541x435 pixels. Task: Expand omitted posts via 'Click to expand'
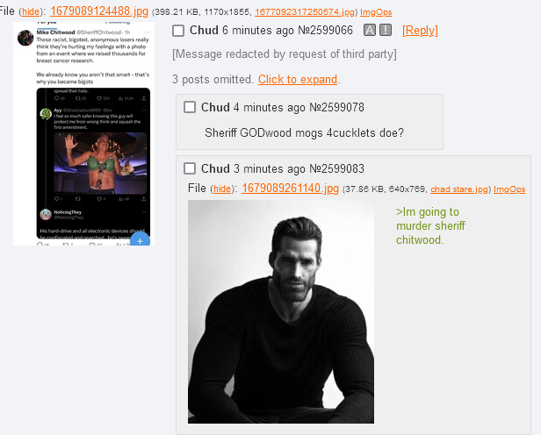click(298, 80)
